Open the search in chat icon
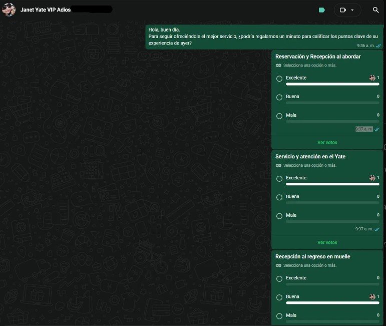386x326 pixels. tap(375, 10)
